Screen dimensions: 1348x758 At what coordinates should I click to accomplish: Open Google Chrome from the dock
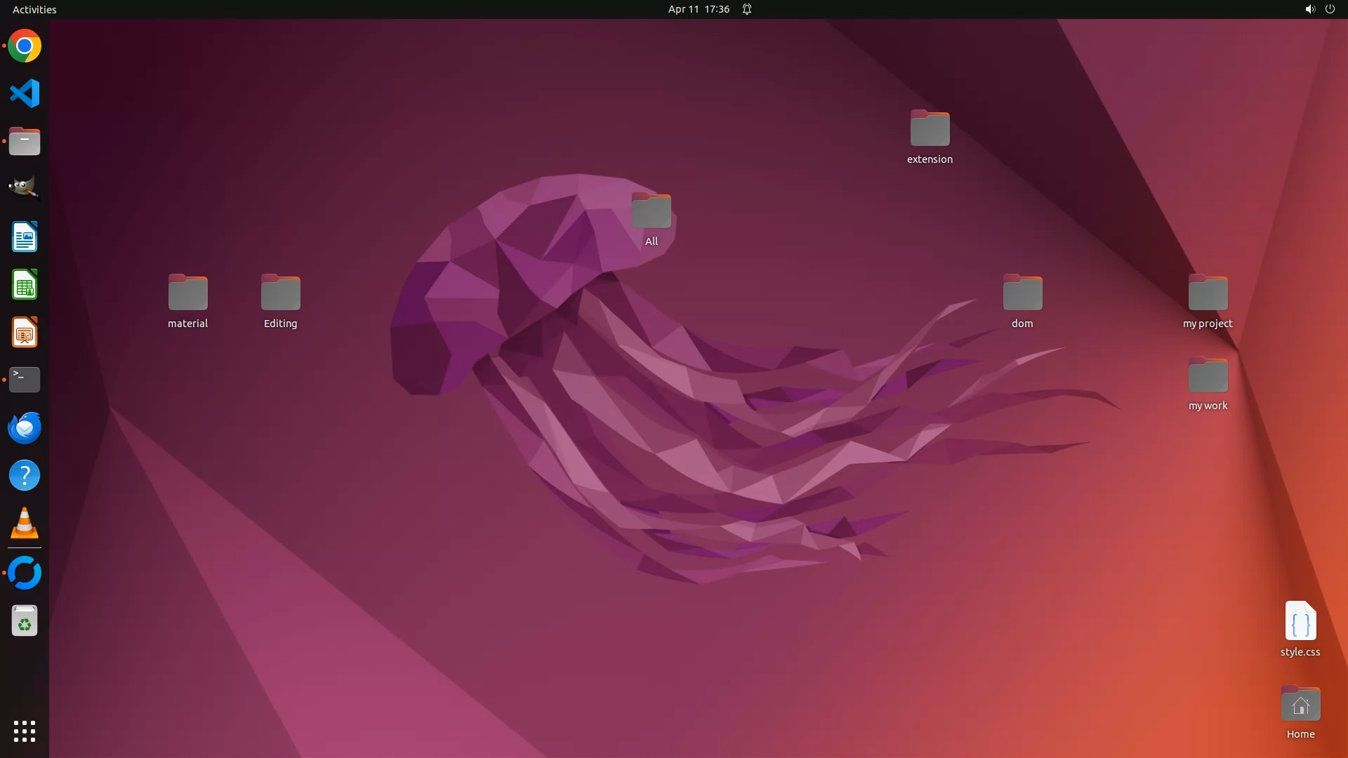[x=25, y=46]
